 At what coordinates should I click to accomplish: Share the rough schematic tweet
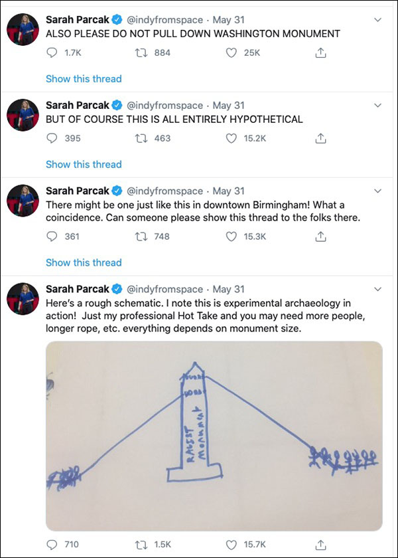pyautogui.click(x=320, y=544)
